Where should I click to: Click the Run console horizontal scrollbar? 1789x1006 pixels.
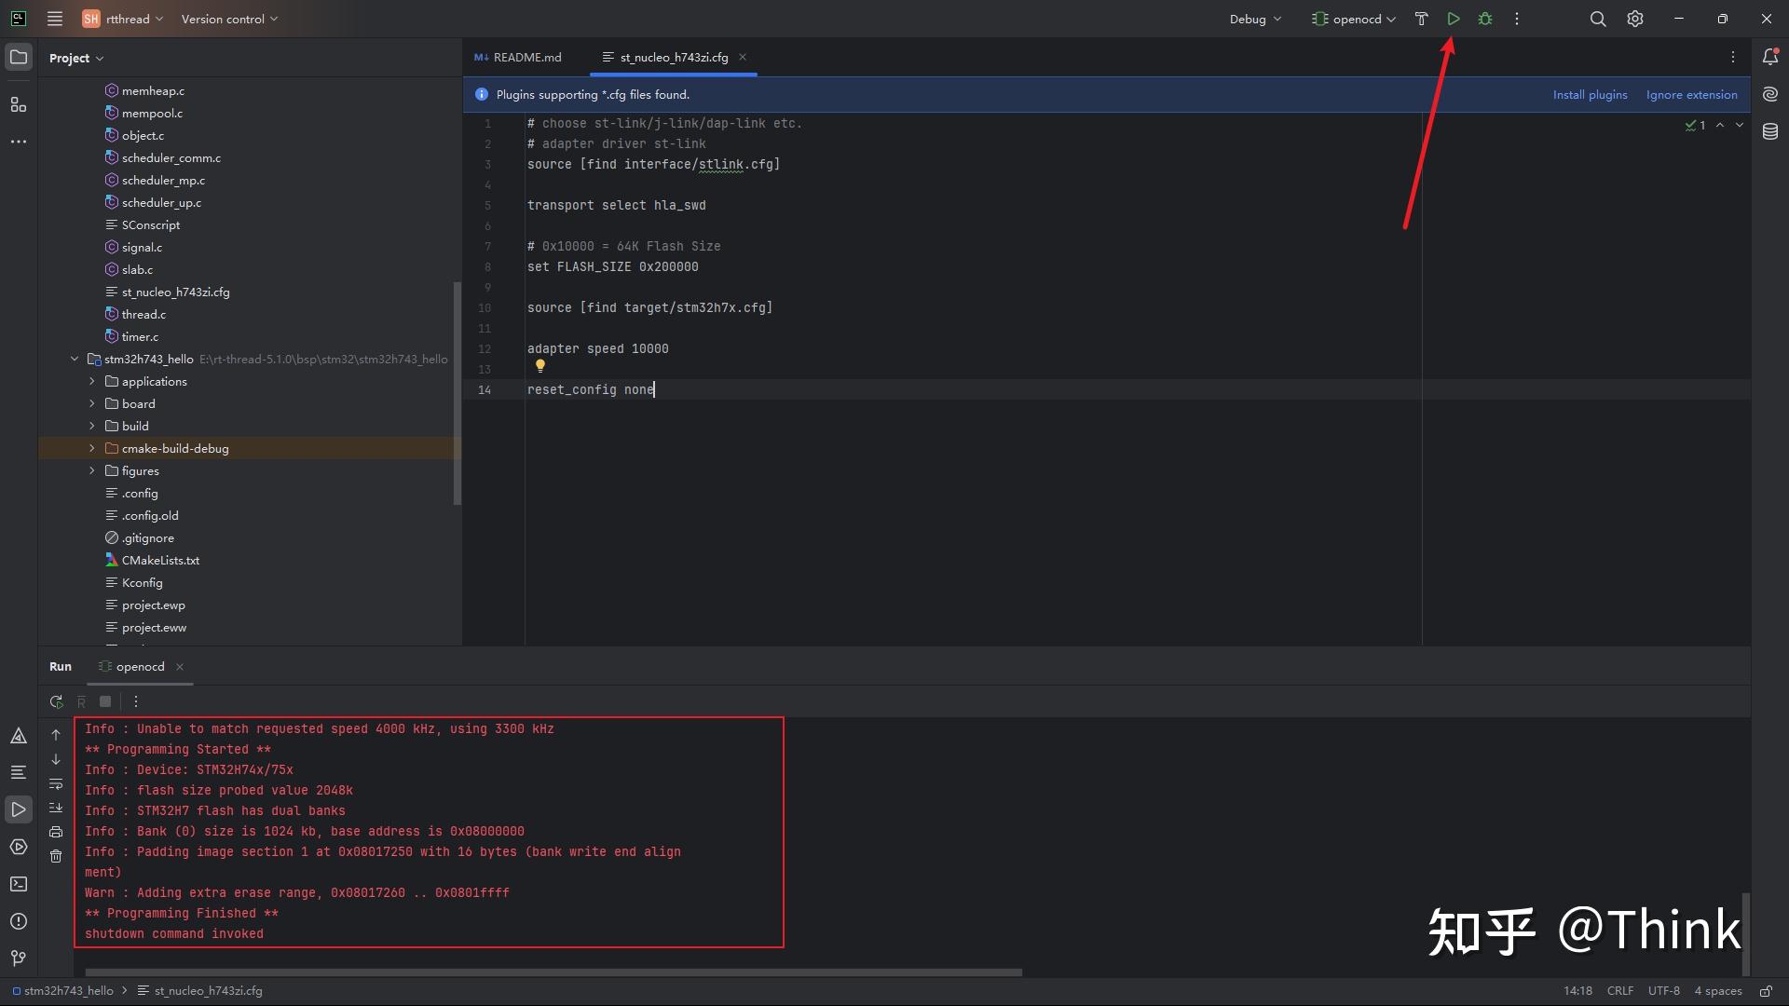pyautogui.click(x=553, y=972)
